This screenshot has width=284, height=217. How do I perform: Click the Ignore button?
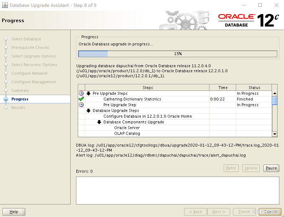[x=251, y=168]
